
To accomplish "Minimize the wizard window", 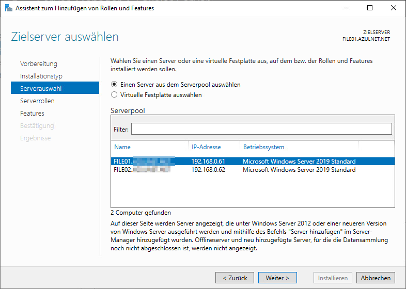I will tap(346, 8).
